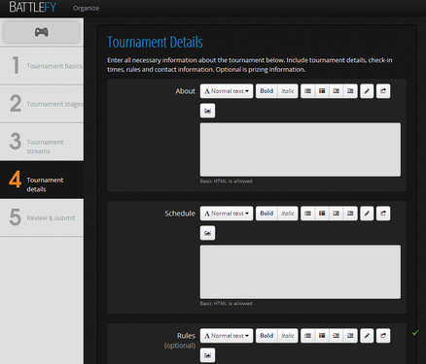Click ordered list icon in Schedule toolbar
Viewport: 426px width, 364px height.
[322, 214]
